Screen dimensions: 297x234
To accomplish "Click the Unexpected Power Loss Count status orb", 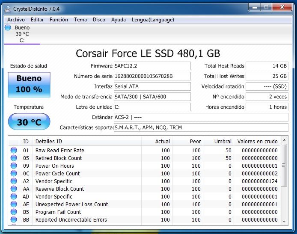I will tap(14, 204).
